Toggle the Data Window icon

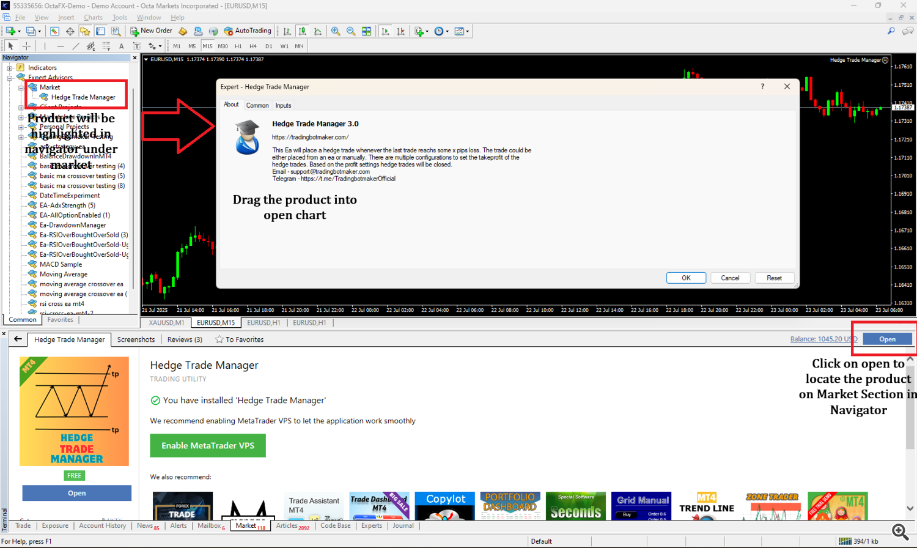[x=70, y=31]
